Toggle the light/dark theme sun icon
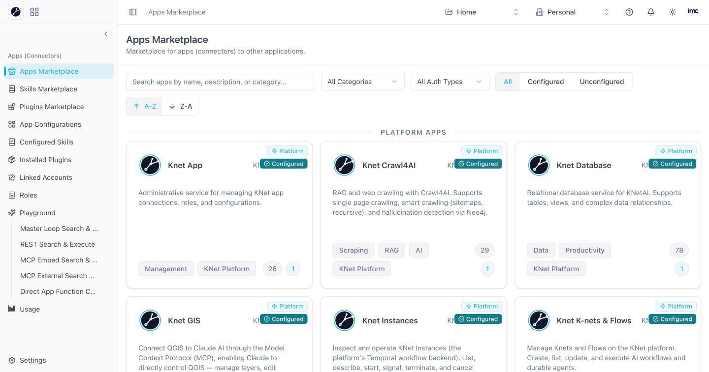Image resolution: width=709 pixels, height=372 pixels. coord(673,12)
